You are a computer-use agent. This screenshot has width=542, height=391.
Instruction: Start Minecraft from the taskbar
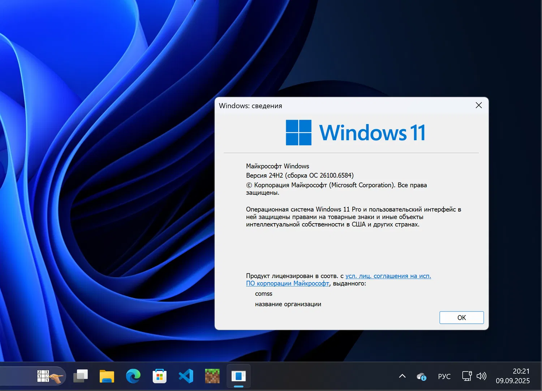point(212,376)
